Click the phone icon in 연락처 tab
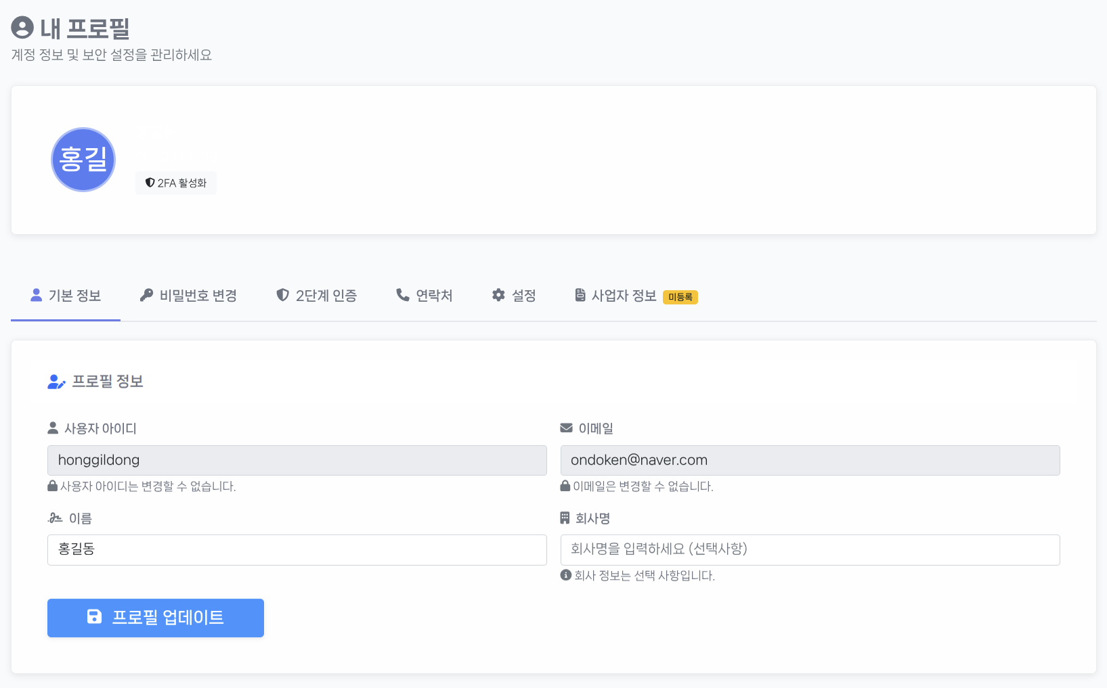Viewport: 1107px width, 688px height. 403,295
